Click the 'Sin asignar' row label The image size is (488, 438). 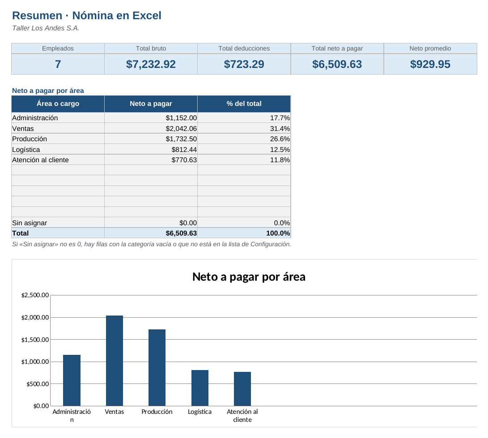point(58,223)
